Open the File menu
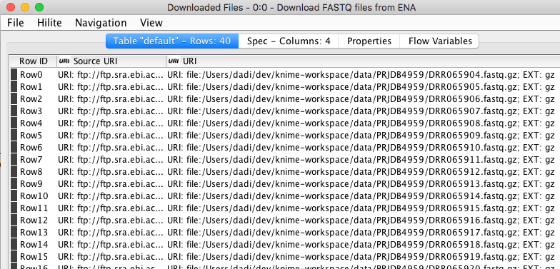Image resolution: width=560 pixels, height=269 pixels. tap(16, 23)
